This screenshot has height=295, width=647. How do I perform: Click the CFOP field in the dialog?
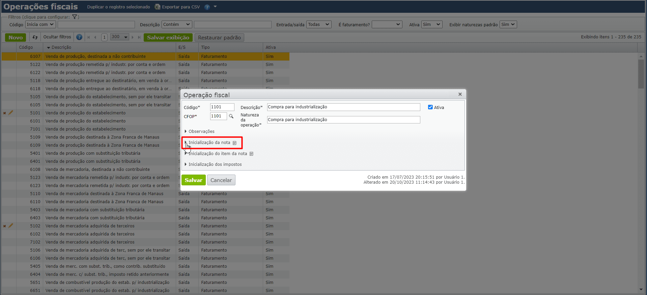(x=218, y=116)
